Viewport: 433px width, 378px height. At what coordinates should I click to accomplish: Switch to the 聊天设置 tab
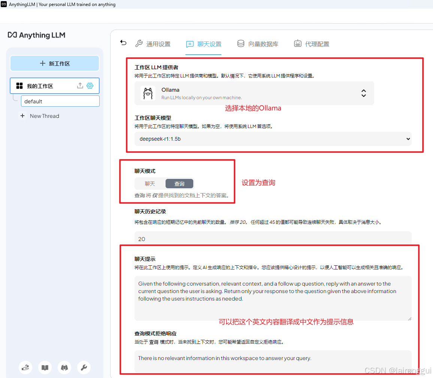tap(203, 44)
